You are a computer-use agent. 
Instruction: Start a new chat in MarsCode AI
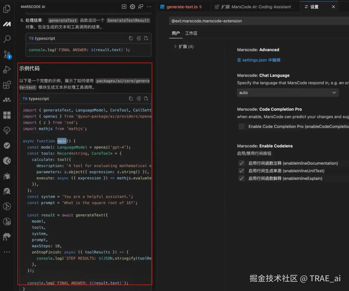(x=124, y=6)
